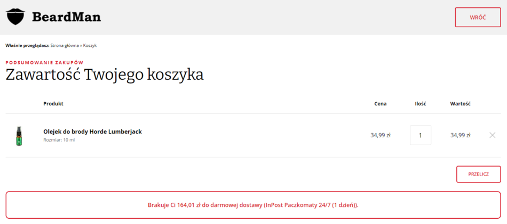Click the total amount under Wartość
Screen dimensions: 507x224
pos(460,135)
